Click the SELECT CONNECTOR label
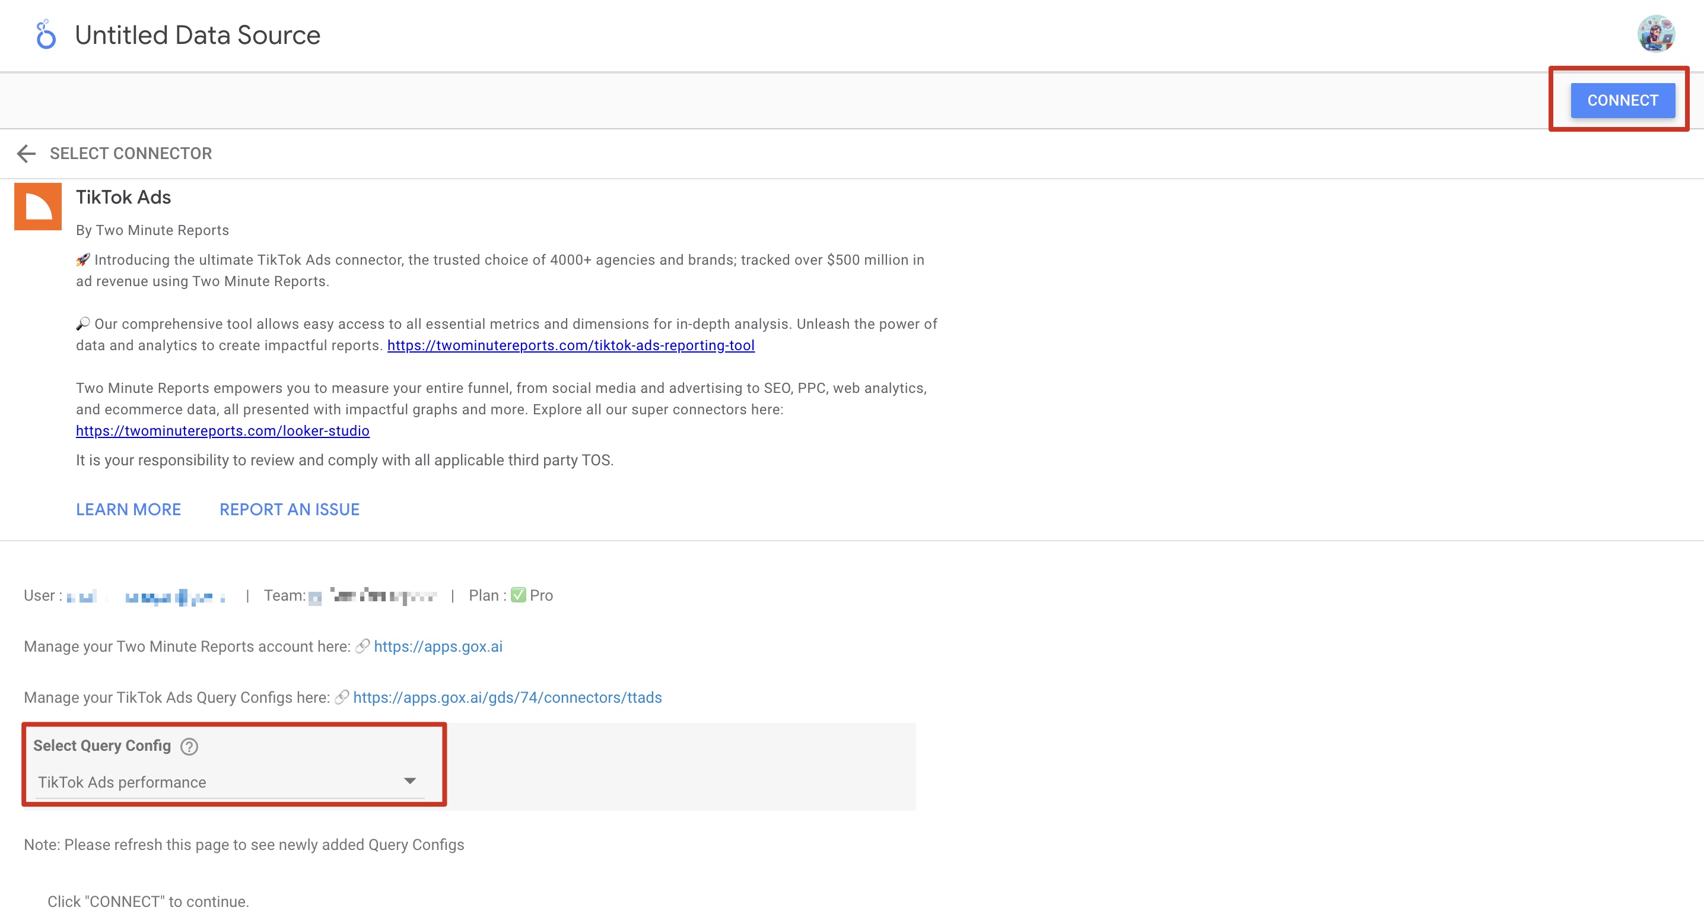Image resolution: width=1704 pixels, height=920 pixels. tap(131, 154)
